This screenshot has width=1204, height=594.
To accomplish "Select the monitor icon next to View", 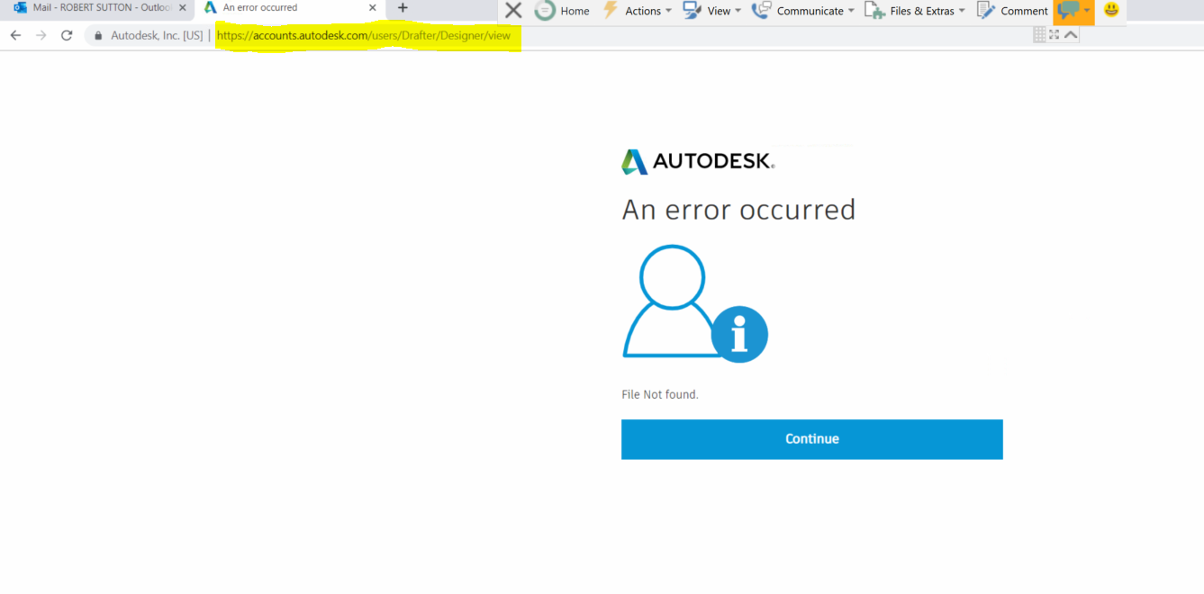I will coord(691,11).
